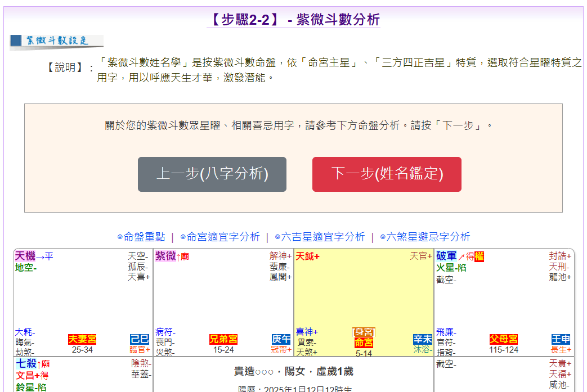Click the 上一步(八字分析) button
The width and height of the screenshot is (587, 392).
coord(212,174)
